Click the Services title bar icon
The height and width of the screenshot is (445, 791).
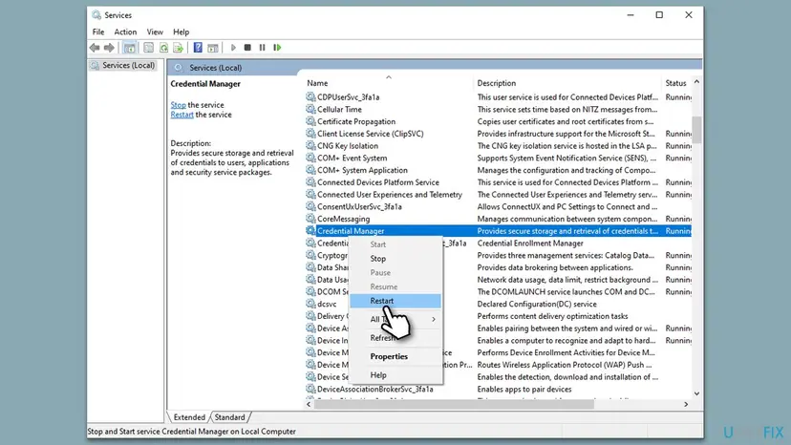tap(96, 15)
